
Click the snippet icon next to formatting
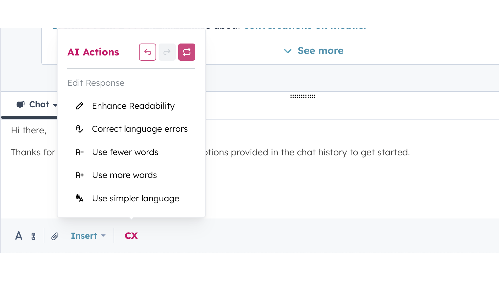pyautogui.click(x=33, y=236)
